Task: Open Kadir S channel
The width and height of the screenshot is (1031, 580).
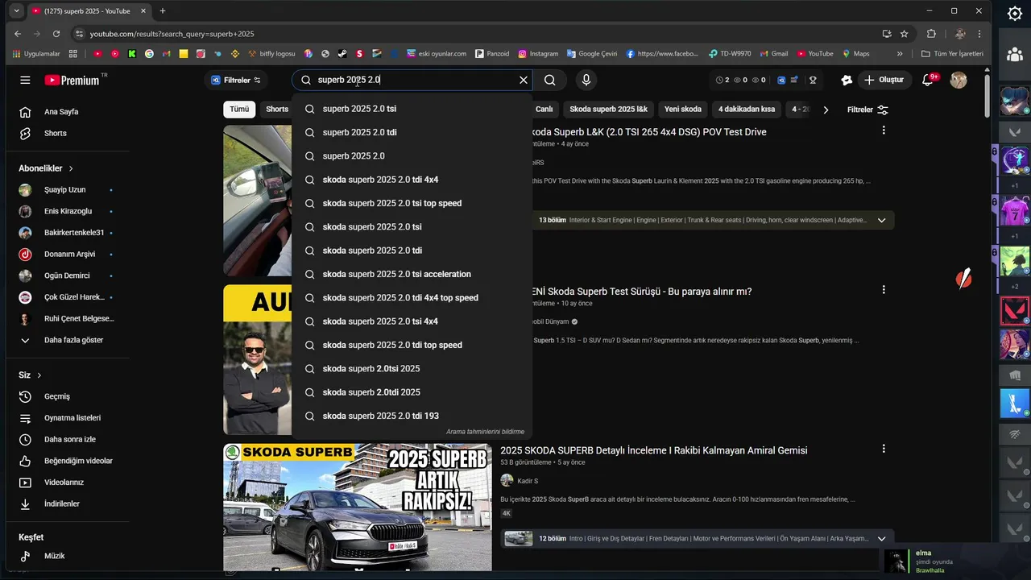Action: (x=529, y=481)
